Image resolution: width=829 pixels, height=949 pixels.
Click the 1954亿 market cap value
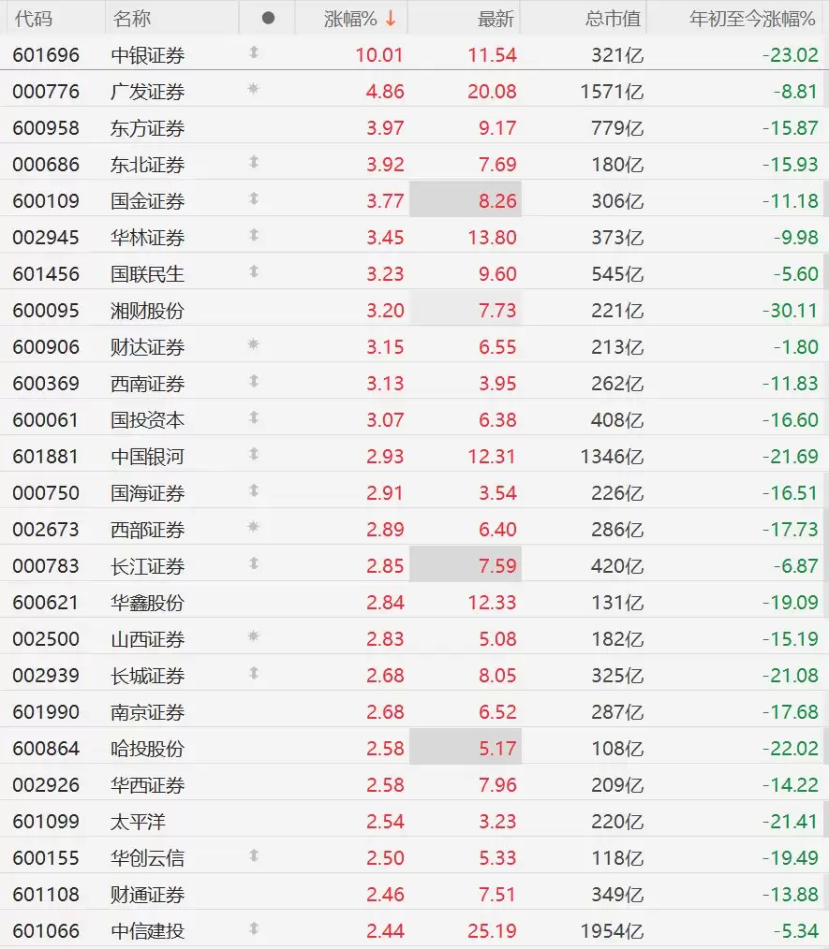[612, 931]
